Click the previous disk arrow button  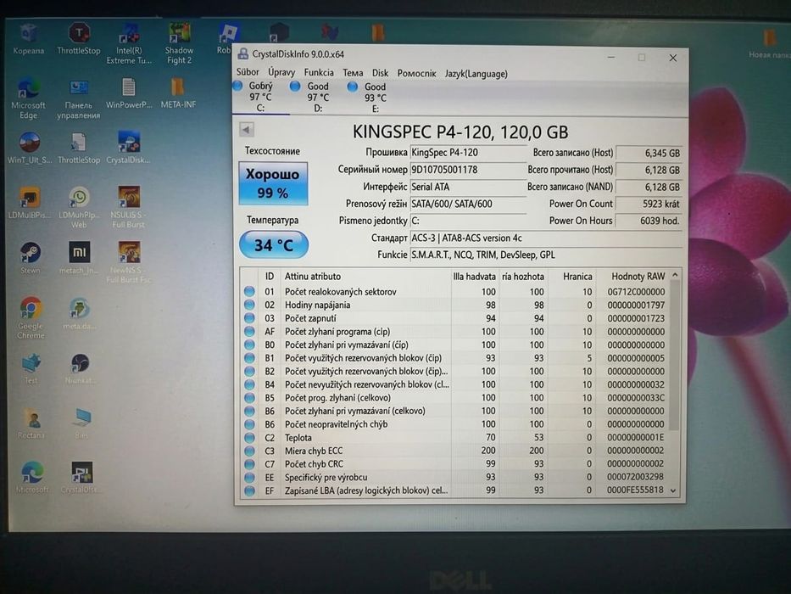pyautogui.click(x=246, y=130)
